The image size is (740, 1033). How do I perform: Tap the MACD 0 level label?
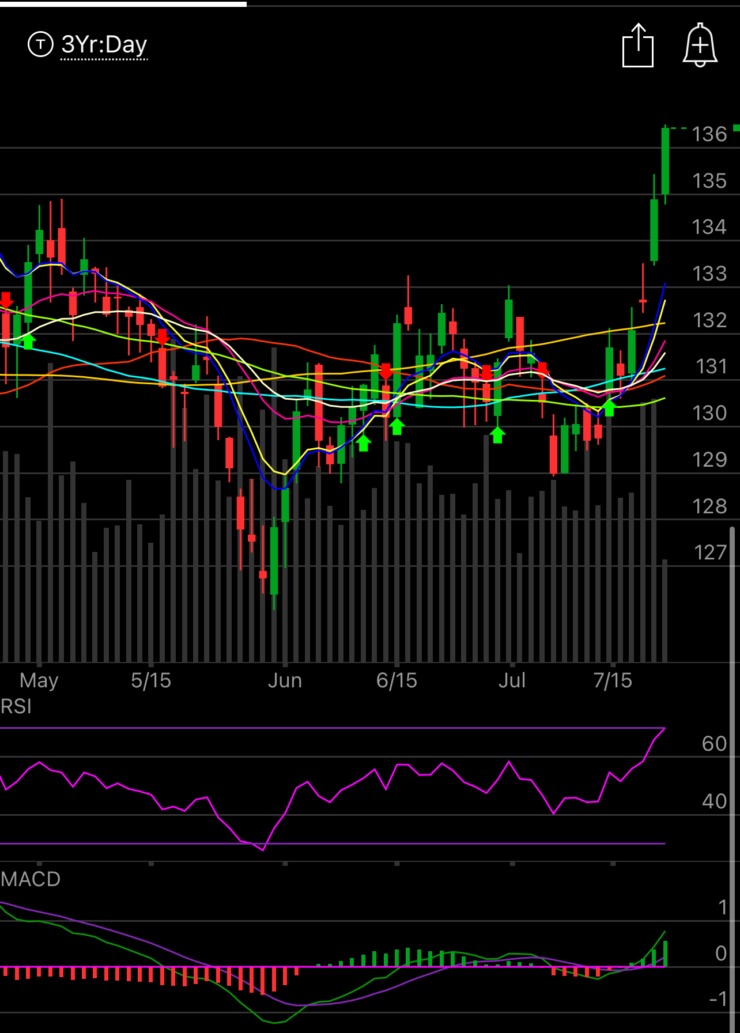[721, 953]
